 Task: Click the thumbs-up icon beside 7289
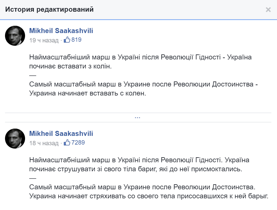(67, 142)
